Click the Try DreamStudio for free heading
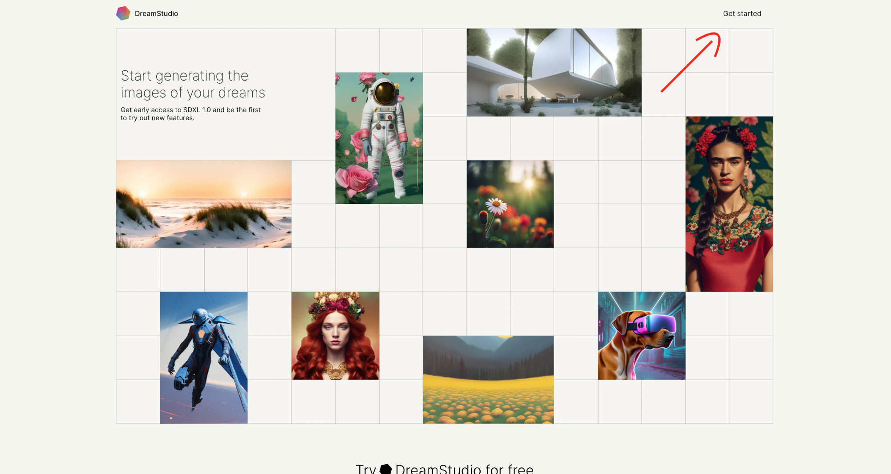Image resolution: width=891 pixels, height=474 pixels. [x=445, y=469]
